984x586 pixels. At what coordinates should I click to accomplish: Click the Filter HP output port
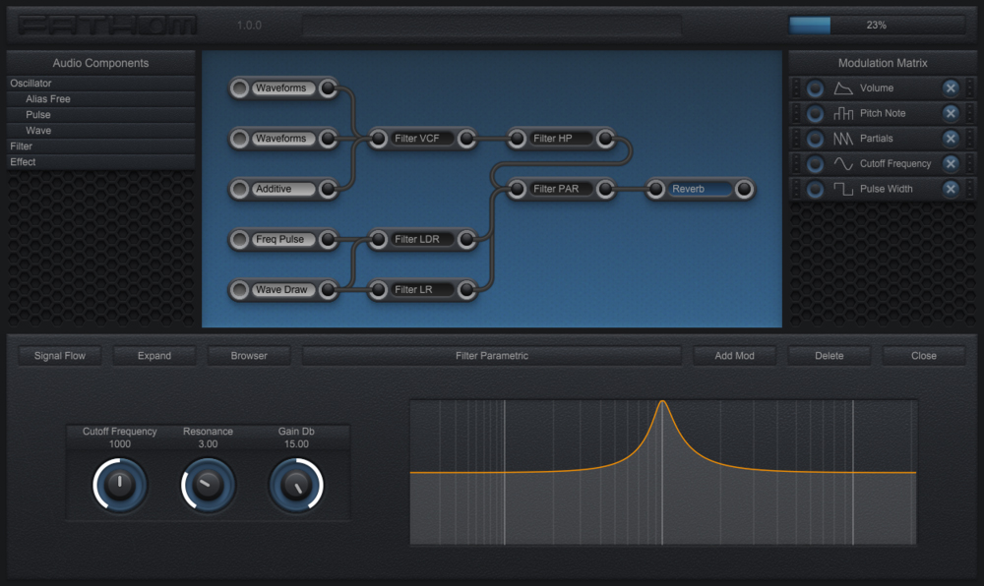(605, 139)
